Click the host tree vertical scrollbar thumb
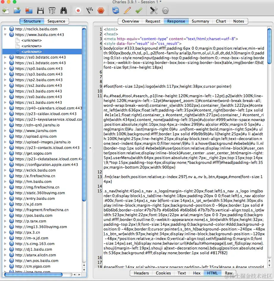 point(84,115)
